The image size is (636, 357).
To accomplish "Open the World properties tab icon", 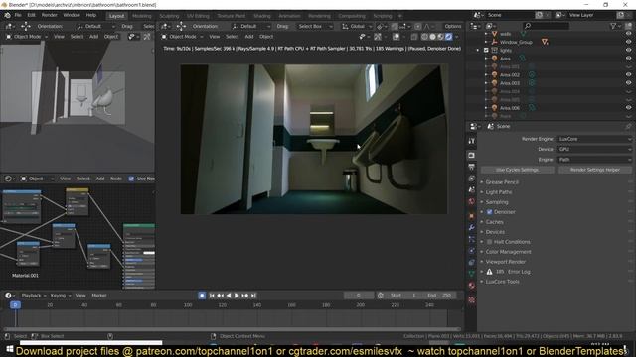I will (471, 201).
